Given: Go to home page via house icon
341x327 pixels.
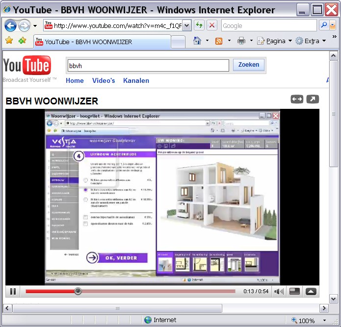Looking at the screenshot, I should click(197, 41).
